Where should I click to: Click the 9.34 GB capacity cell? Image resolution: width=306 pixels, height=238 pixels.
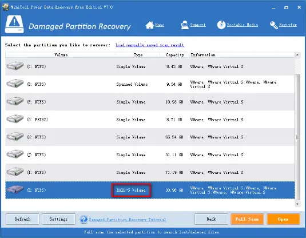(x=174, y=84)
